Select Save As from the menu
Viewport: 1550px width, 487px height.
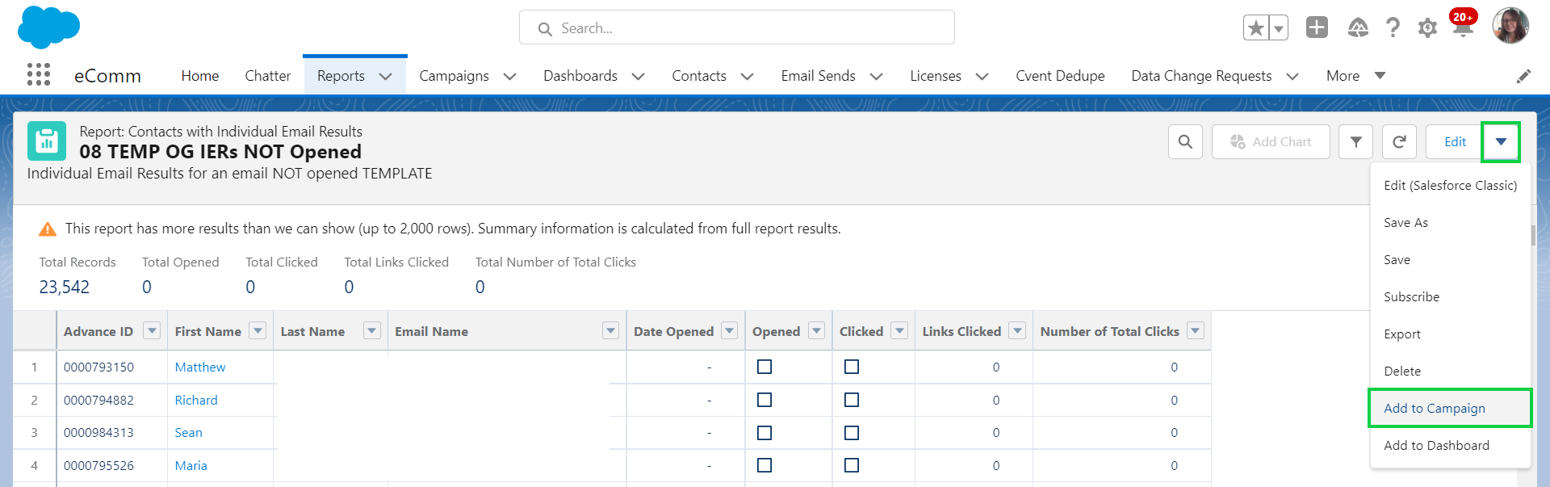[x=1450, y=223]
